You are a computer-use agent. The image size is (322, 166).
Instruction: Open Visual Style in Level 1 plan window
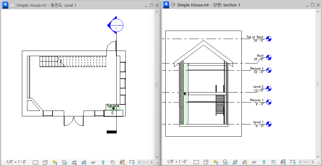pos(45,162)
